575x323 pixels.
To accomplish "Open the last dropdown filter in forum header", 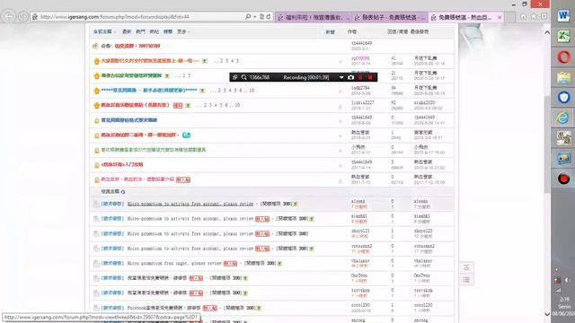I will point(183,32).
